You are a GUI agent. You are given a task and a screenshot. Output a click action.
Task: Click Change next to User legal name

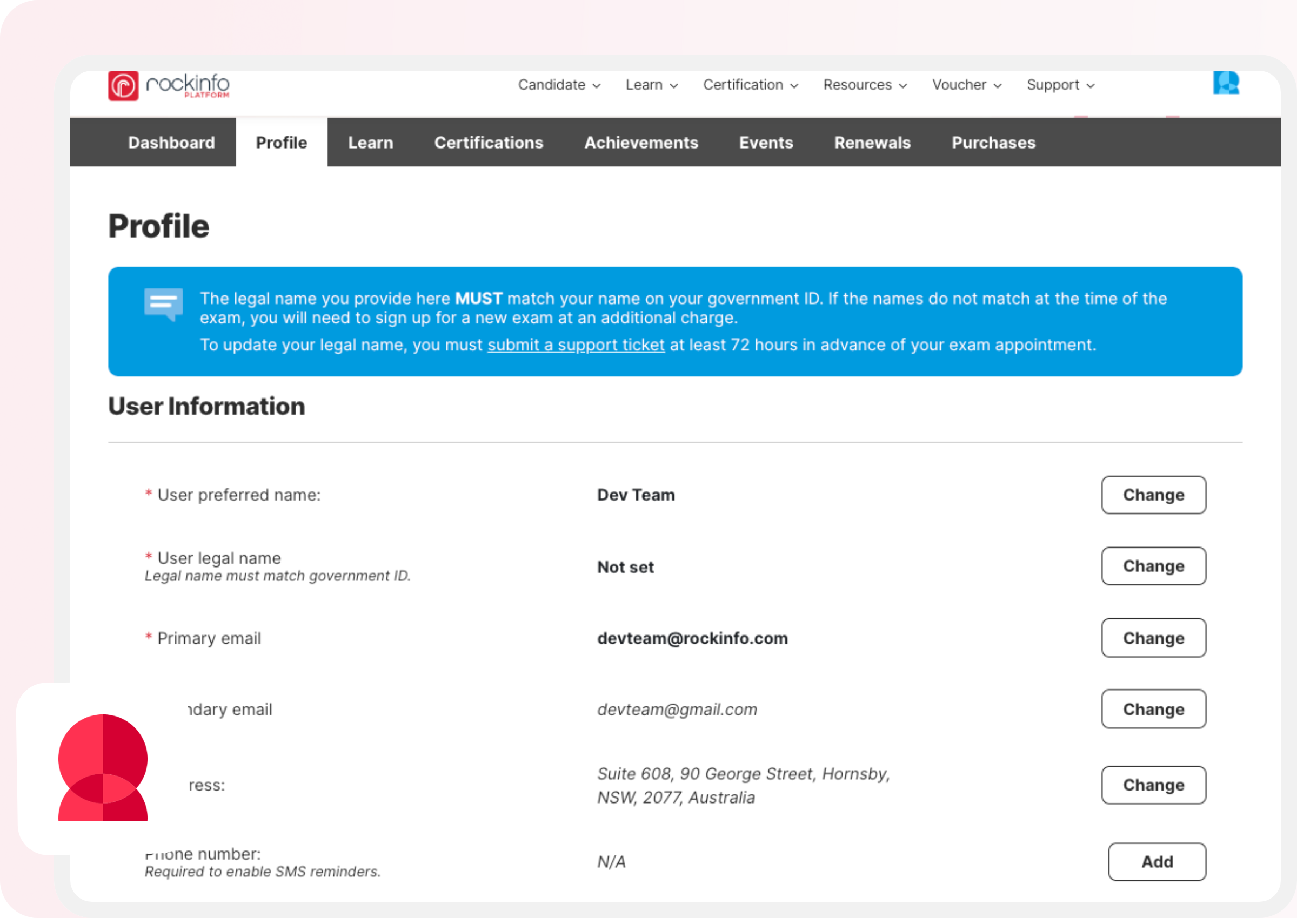tap(1153, 566)
